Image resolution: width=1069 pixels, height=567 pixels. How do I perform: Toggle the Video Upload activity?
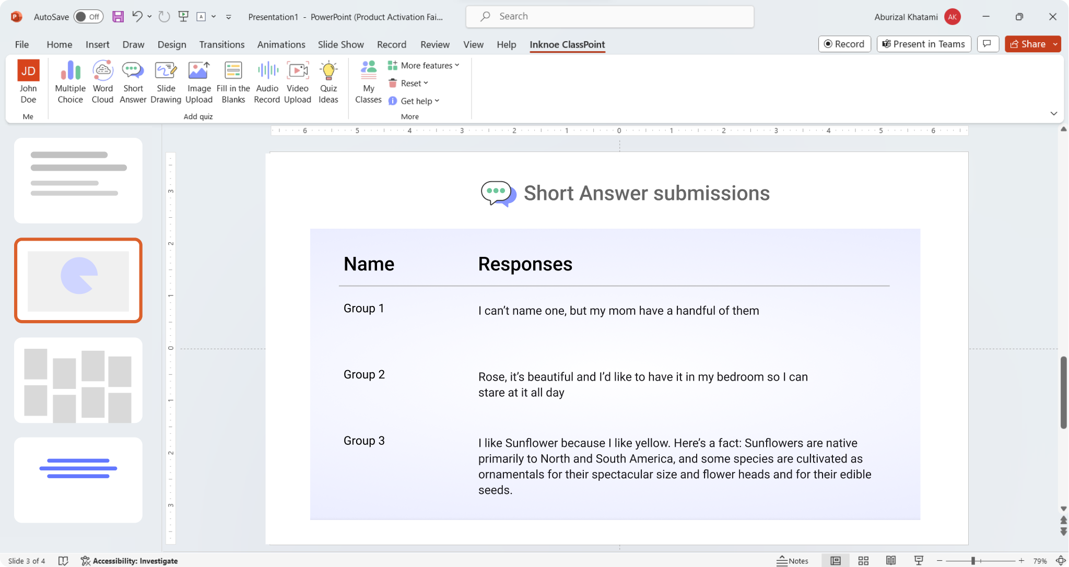(297, 81)
